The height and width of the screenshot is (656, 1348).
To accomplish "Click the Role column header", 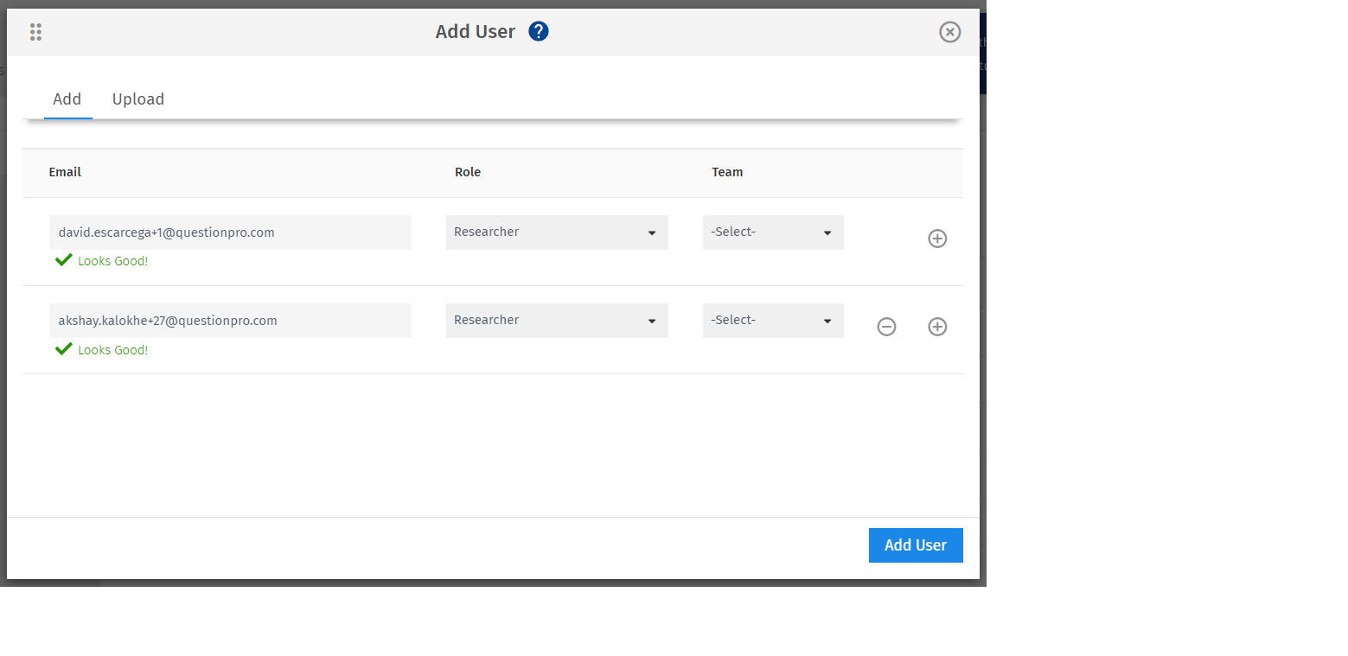I will coord(468,172).
